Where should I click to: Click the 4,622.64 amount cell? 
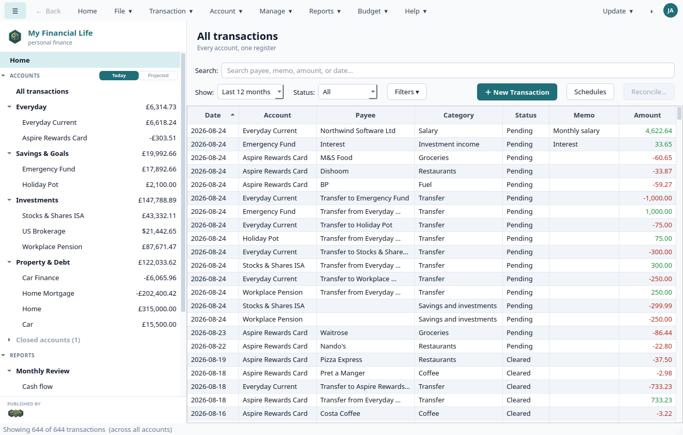coord(647,130)
